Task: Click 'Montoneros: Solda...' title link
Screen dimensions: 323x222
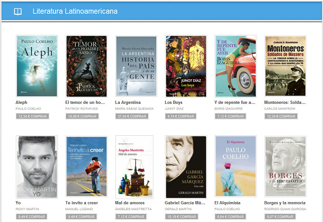Action: point(285,102)
